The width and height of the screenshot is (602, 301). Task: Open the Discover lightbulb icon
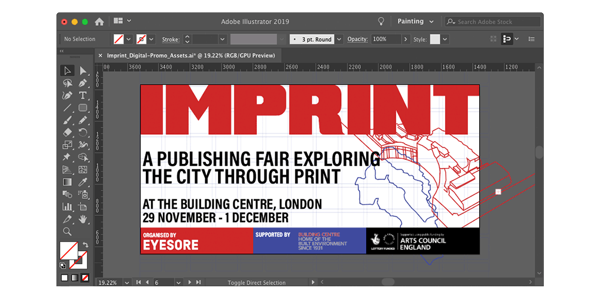(381, 22)
